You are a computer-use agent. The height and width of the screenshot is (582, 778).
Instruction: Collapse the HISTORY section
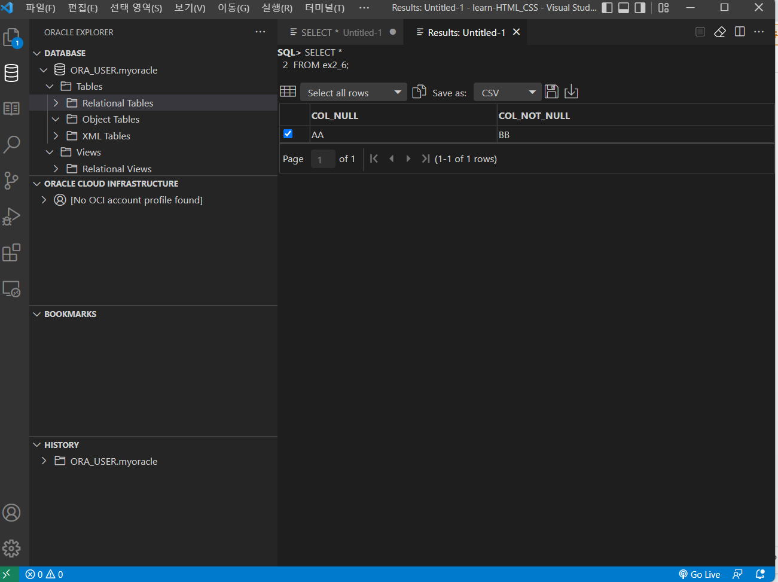click(x=37, y=445)
